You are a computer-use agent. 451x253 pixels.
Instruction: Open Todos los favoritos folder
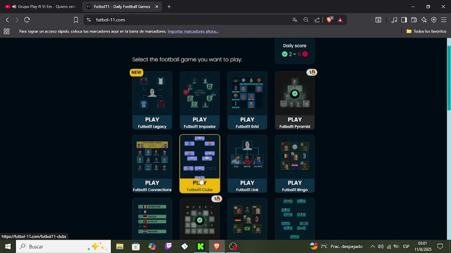point(426,31)
